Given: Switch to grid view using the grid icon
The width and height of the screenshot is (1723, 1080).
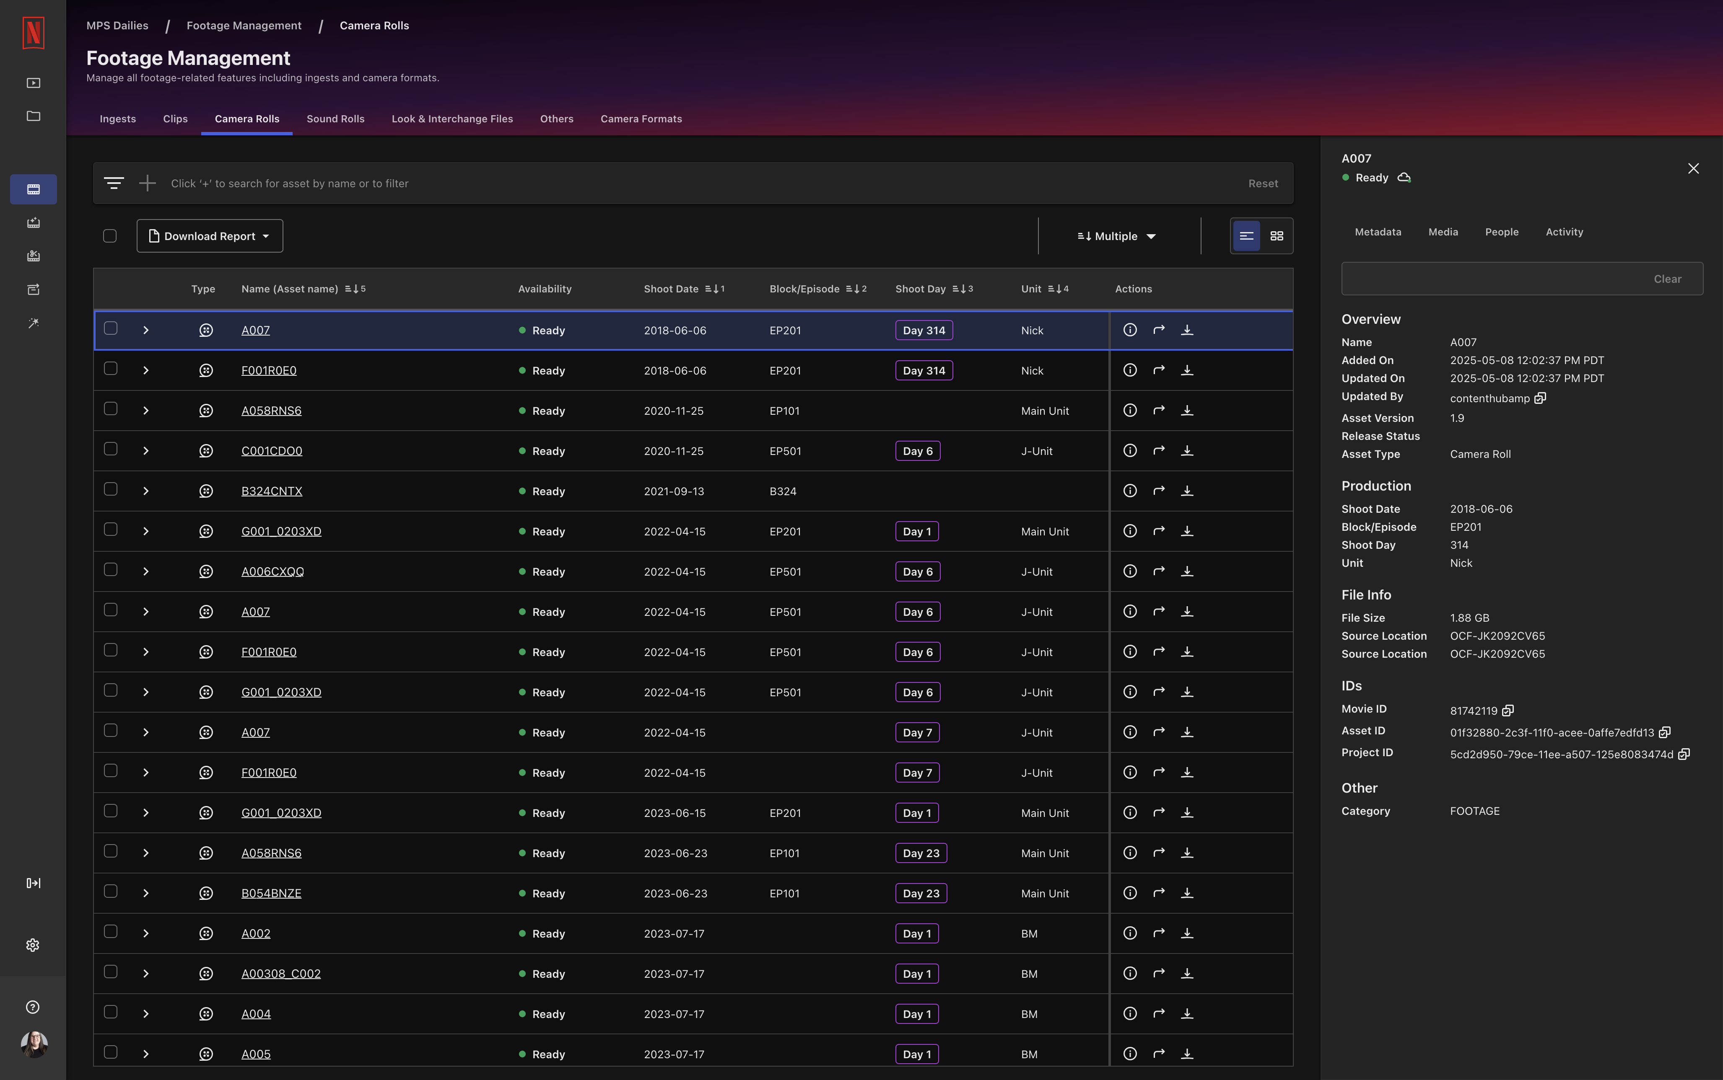Looking at the screenshot, I should tap(1277, 236).
